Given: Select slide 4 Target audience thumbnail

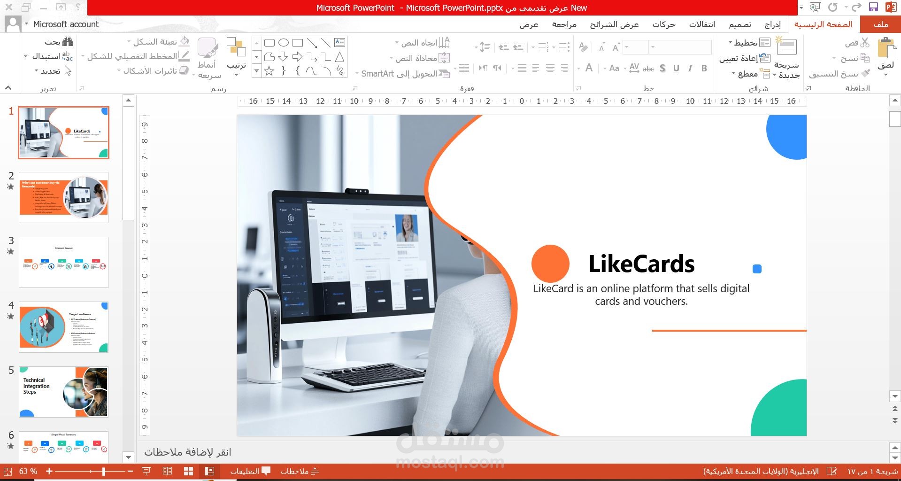Looking at the screenshot, I should tap(63, 327).
